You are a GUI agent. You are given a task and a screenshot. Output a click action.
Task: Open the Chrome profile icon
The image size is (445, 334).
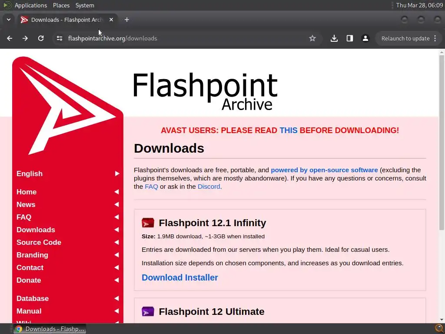[x=365, y=38]
